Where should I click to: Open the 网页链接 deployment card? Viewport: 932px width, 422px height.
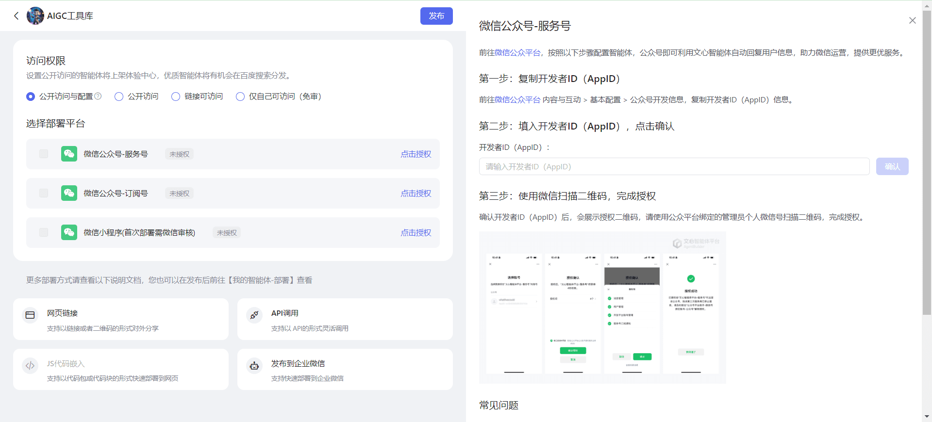click(x=121, y=319)
